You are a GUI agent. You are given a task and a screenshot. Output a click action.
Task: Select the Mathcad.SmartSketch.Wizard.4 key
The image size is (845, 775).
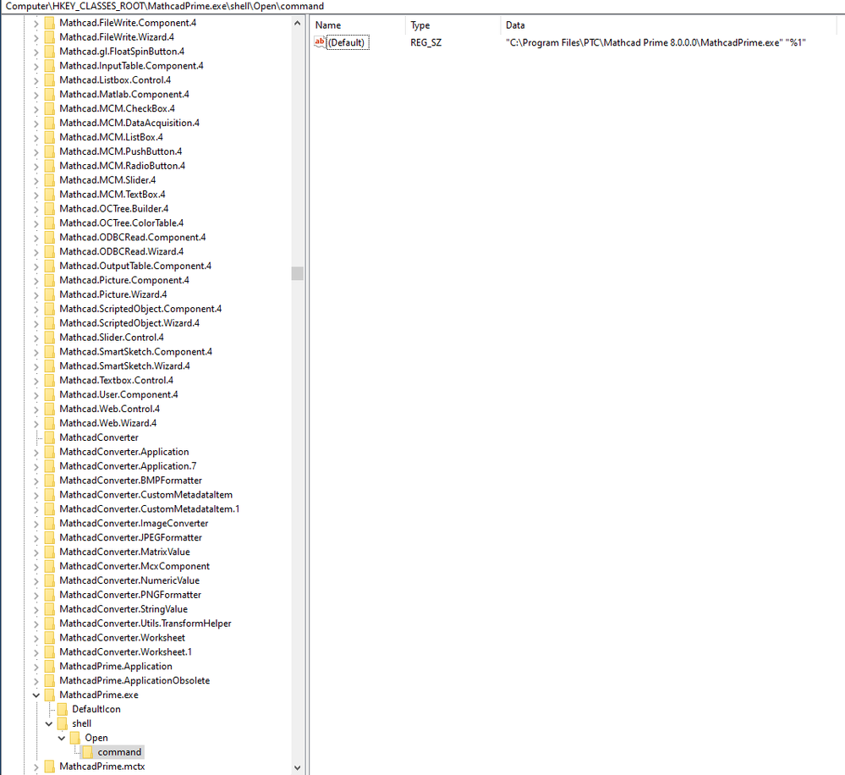pos(124,366)
